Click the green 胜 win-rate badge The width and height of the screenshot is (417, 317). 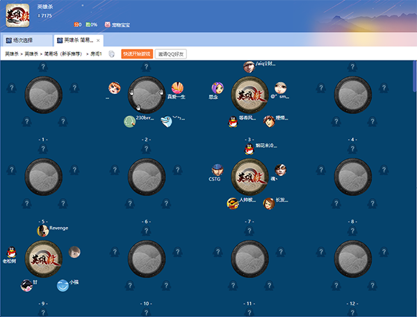click(88, 25)
